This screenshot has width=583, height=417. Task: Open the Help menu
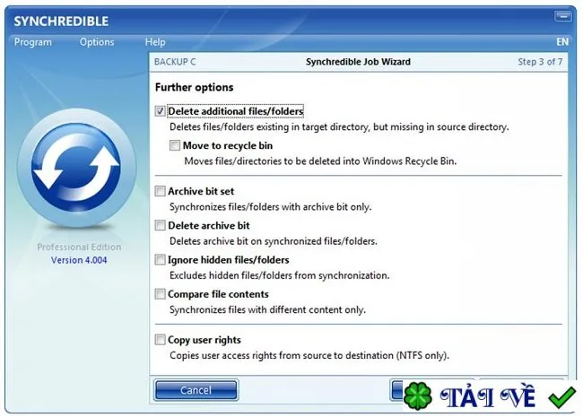[155, 42]
